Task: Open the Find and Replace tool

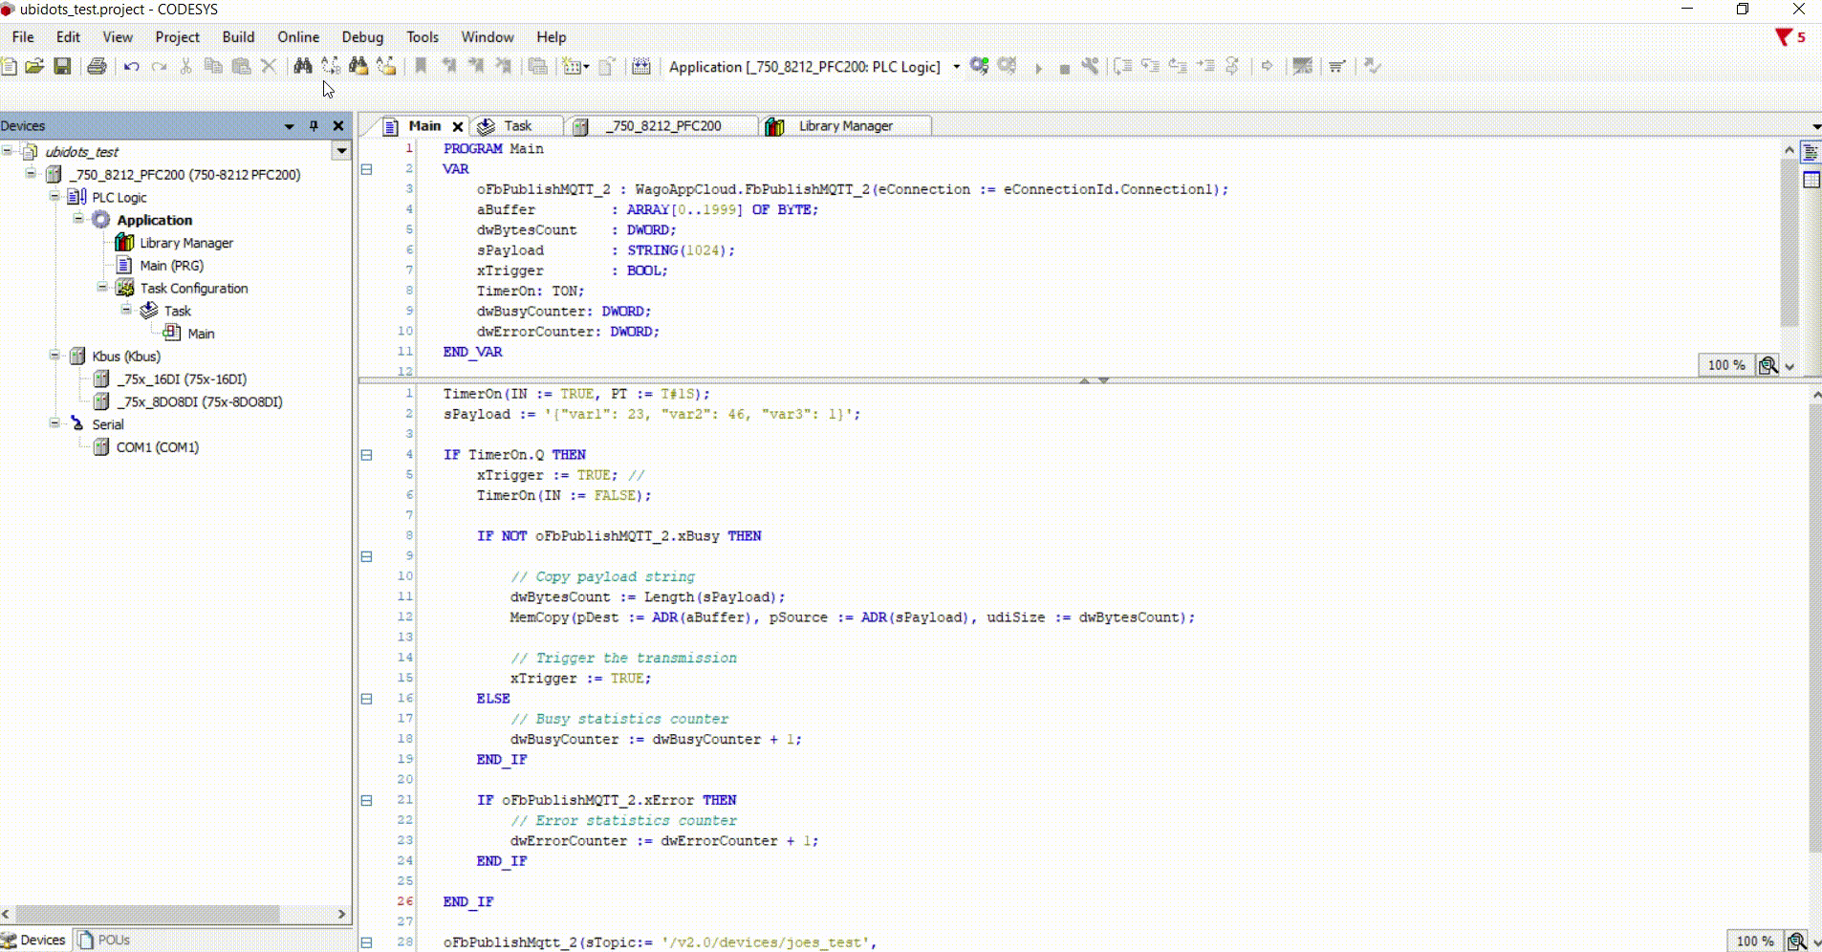Action: [303, 66]
